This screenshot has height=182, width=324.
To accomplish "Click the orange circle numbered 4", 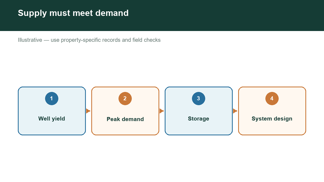I will (272, 98).
